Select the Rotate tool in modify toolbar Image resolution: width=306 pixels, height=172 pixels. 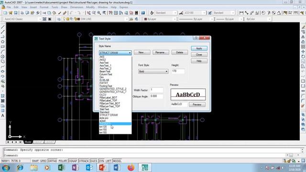(x=303, y=56)
